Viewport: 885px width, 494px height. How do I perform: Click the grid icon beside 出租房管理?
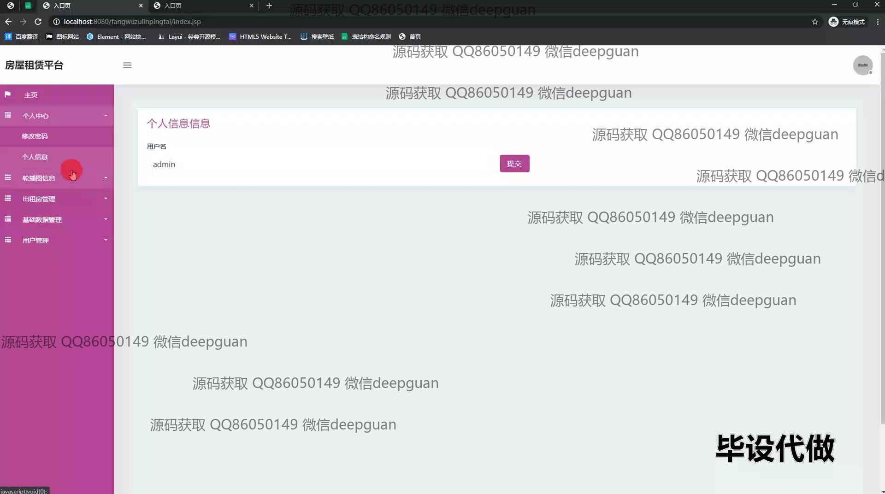8,199
